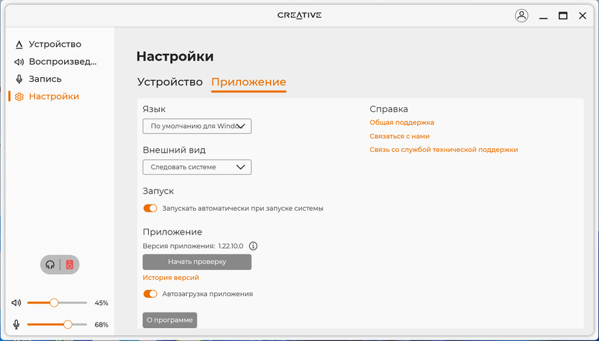The width and height of the screenshot is (599, 341).
Task: Expand the Внешний вид theme dropdown
Action: click(x=197, y=167)
